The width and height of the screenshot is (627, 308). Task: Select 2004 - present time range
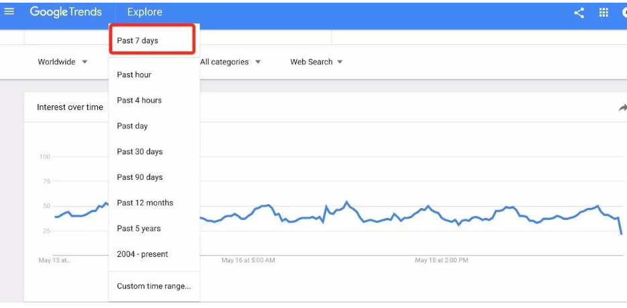(142, 254)
